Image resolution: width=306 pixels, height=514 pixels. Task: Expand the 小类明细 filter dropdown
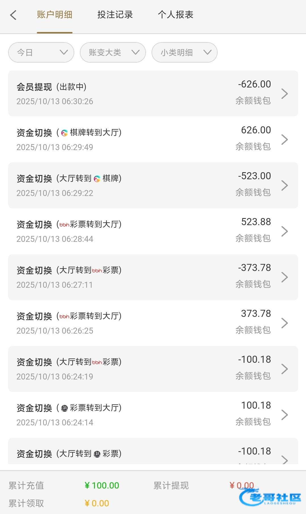[184, 52]
